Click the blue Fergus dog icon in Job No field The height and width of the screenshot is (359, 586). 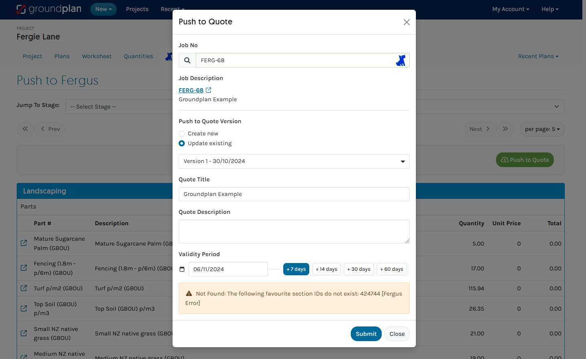401,61
